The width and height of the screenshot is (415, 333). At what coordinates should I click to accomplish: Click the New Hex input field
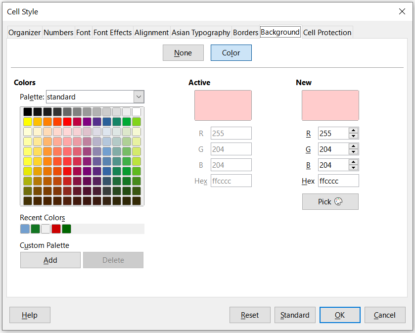338,181
